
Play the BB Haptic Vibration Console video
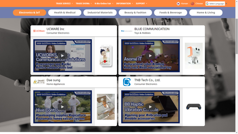point(150,107)
